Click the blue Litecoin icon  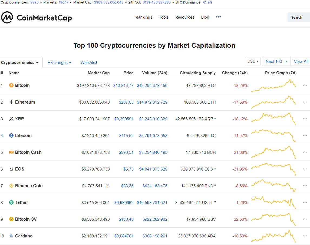pyautogui.click(x=11, y=135)
